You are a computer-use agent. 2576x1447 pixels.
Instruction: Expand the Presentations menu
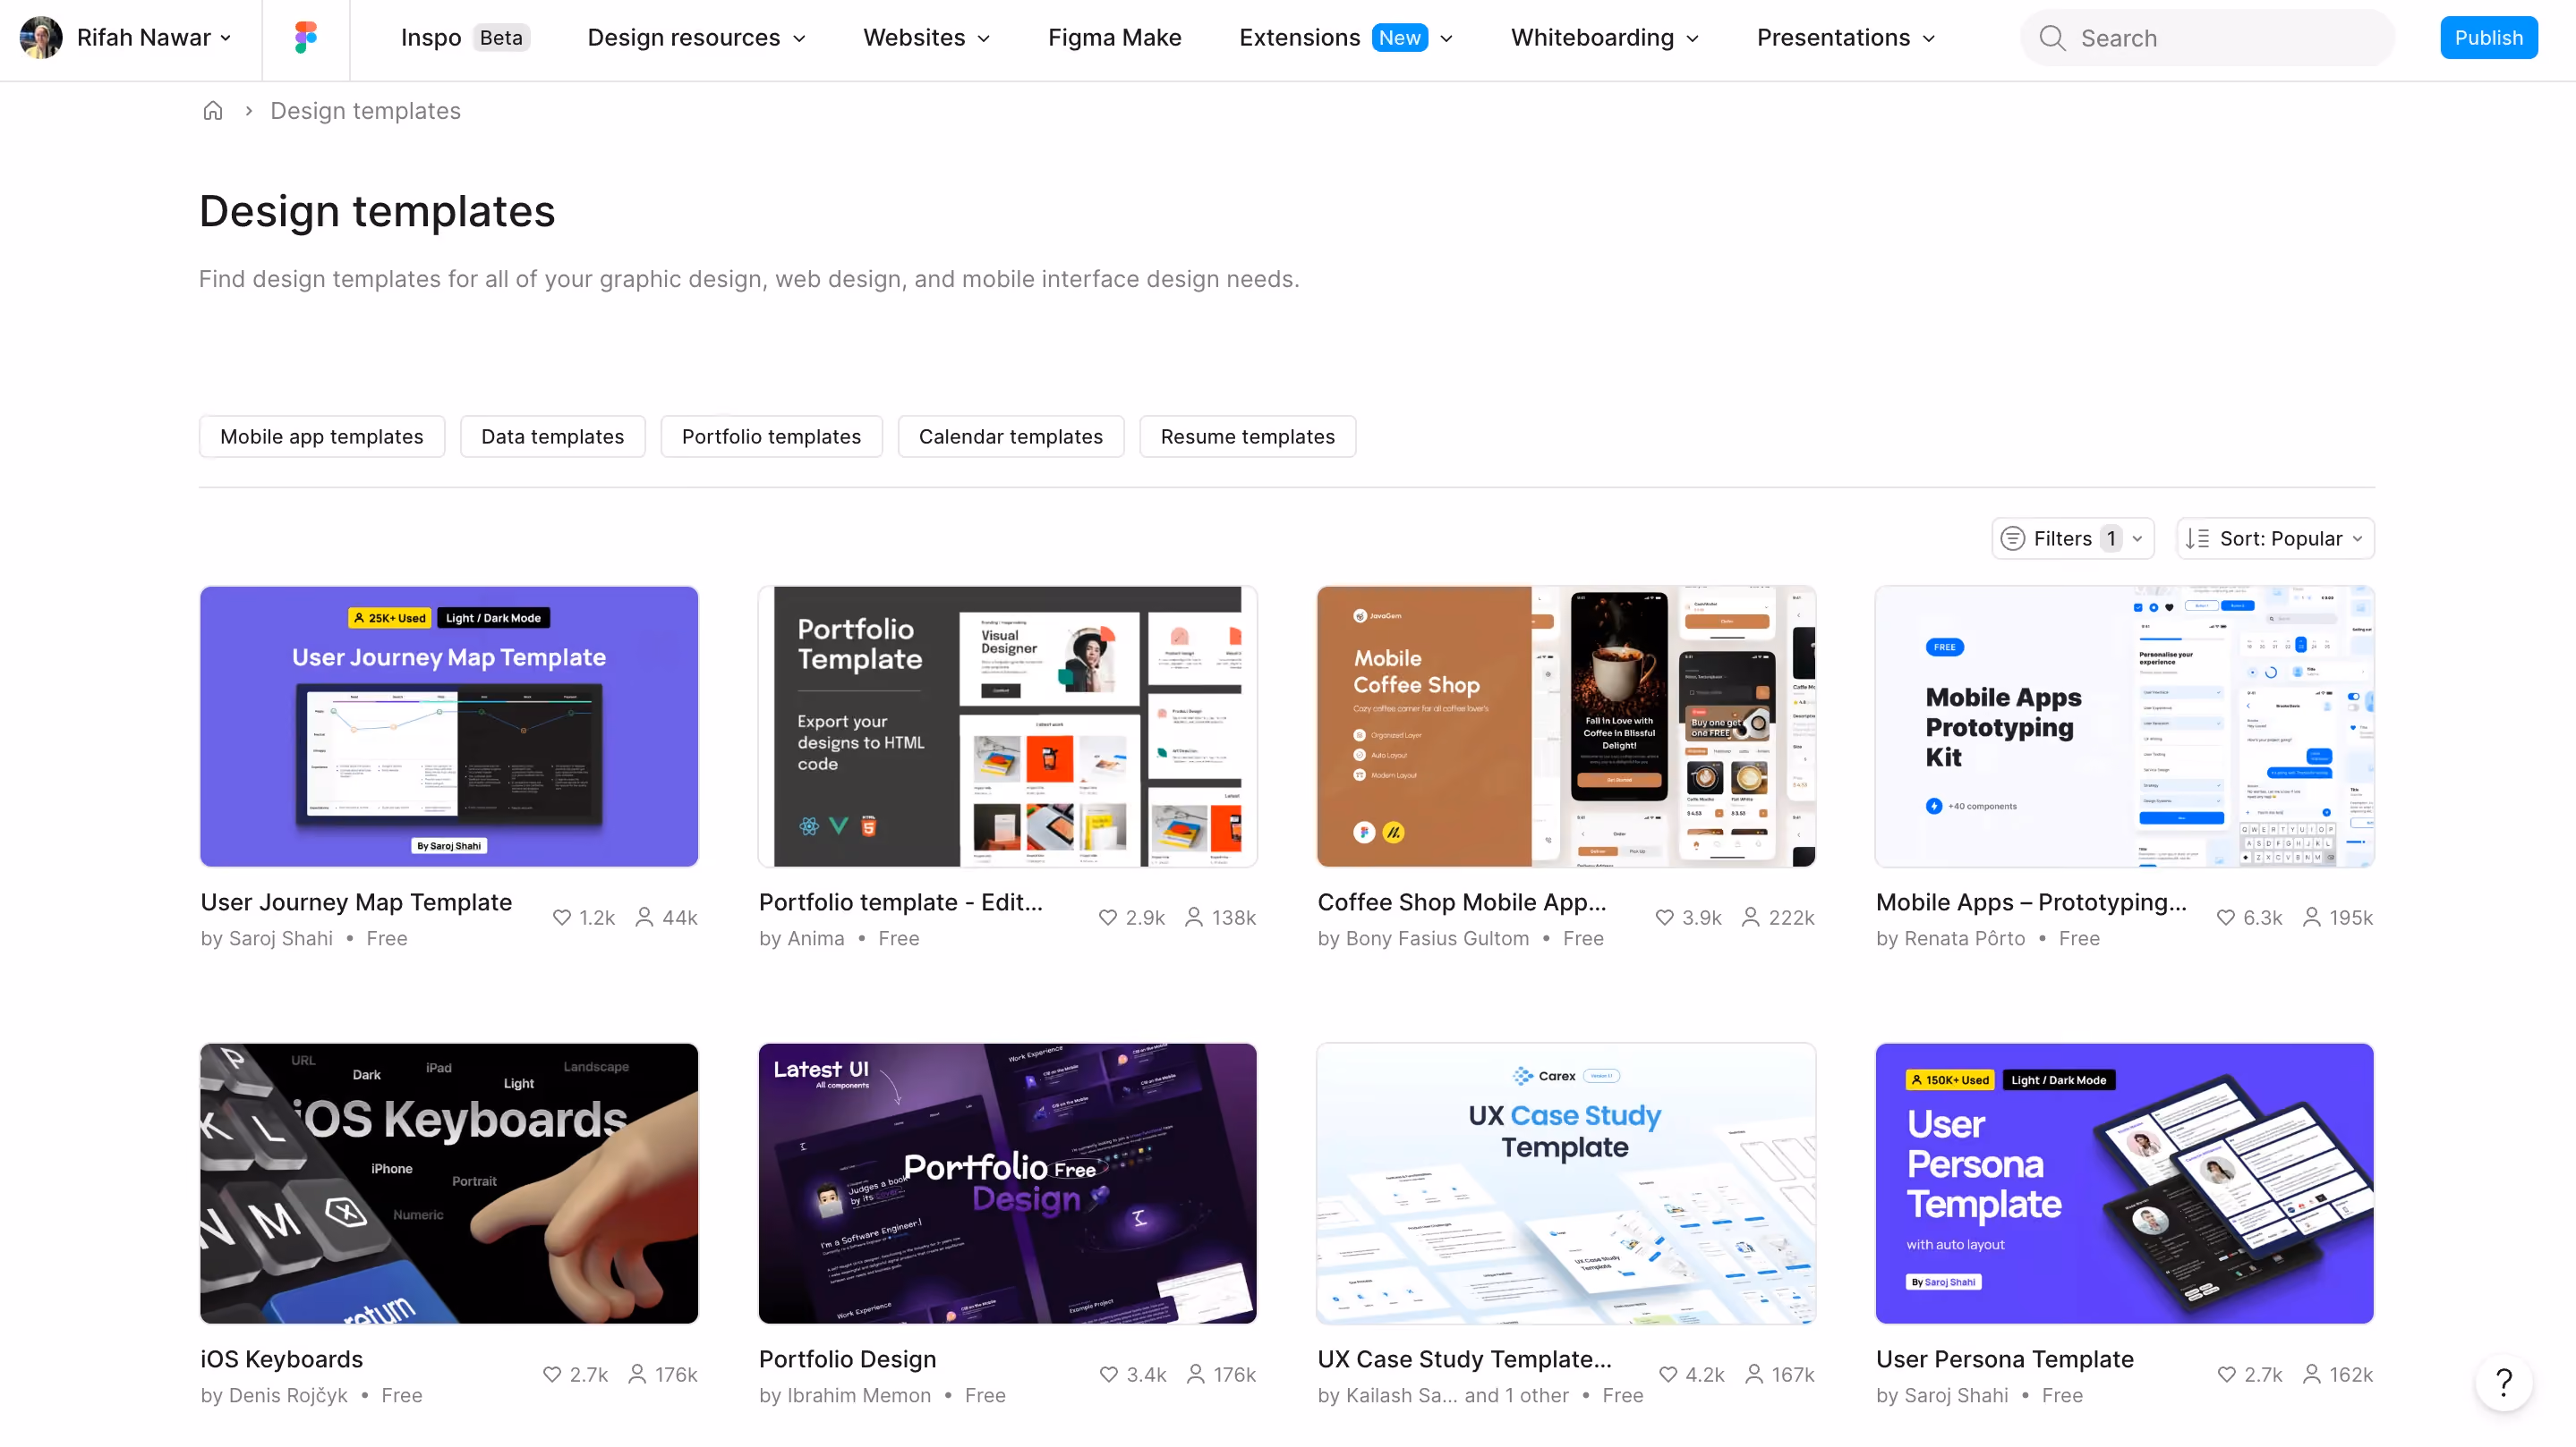pyautogui.click(x=1847, y=38)
